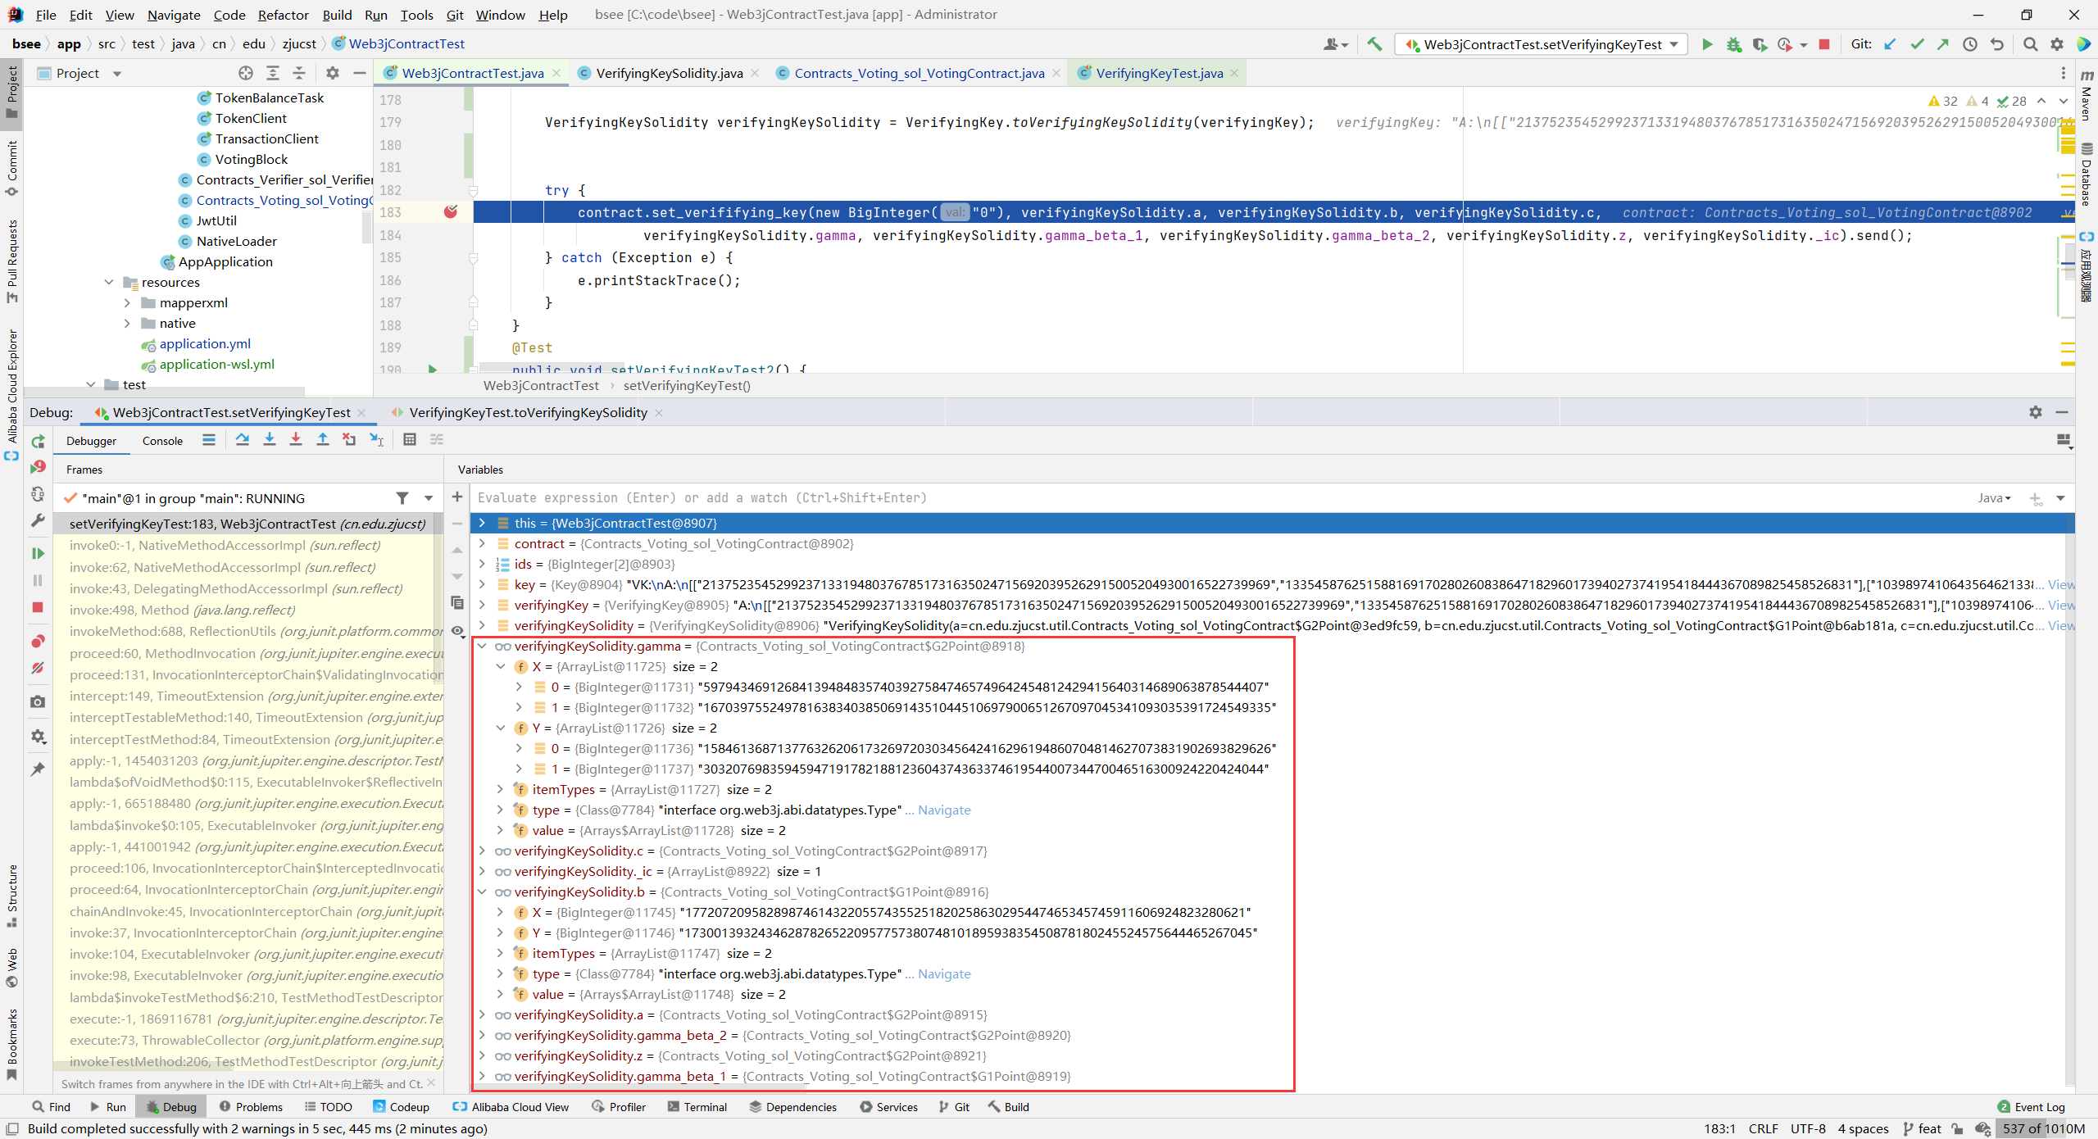Toggle the line 183 breakpoint in the gutter

click(x=450, y=212)
